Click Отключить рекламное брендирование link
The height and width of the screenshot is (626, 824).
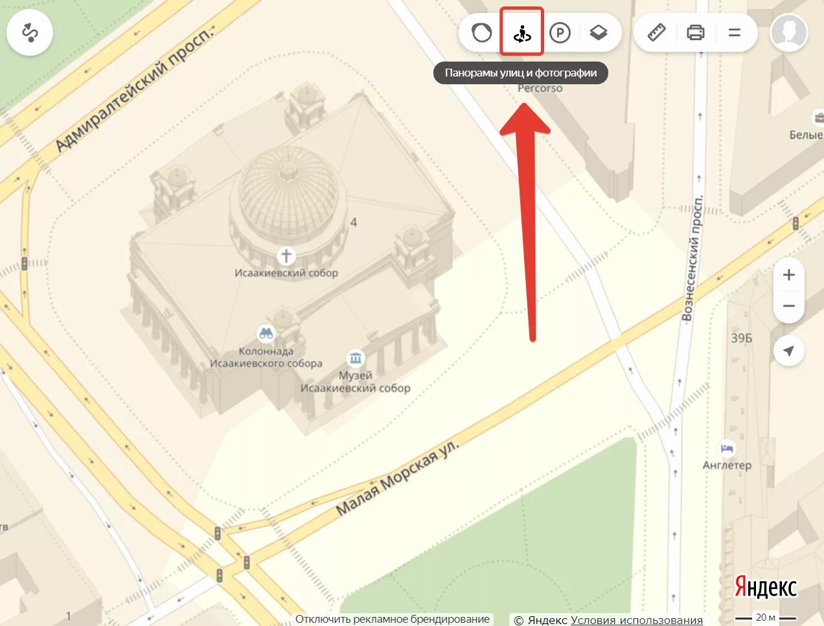[x=393, y=619]
